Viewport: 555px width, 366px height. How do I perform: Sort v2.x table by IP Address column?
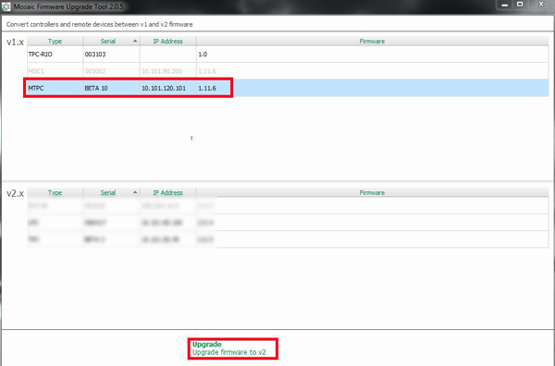coord(167,192)
